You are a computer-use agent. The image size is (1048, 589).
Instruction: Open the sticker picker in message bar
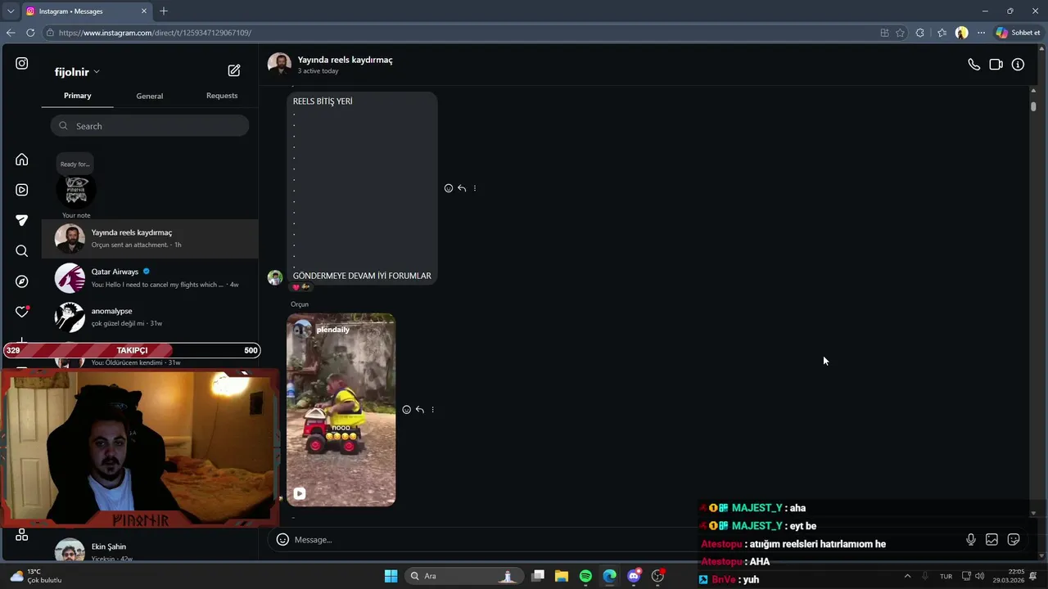[x=1014, y=539]
